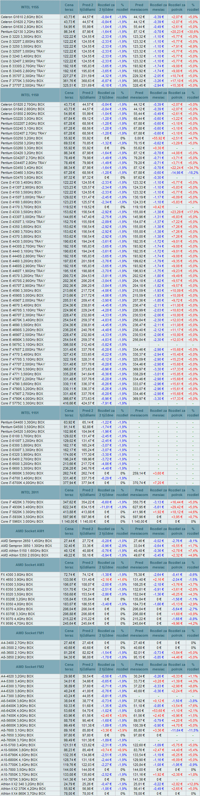Select row 'A8-7600 3,1GHz BOX'
This screenshot has width=200, height=796.
[100, 730]
